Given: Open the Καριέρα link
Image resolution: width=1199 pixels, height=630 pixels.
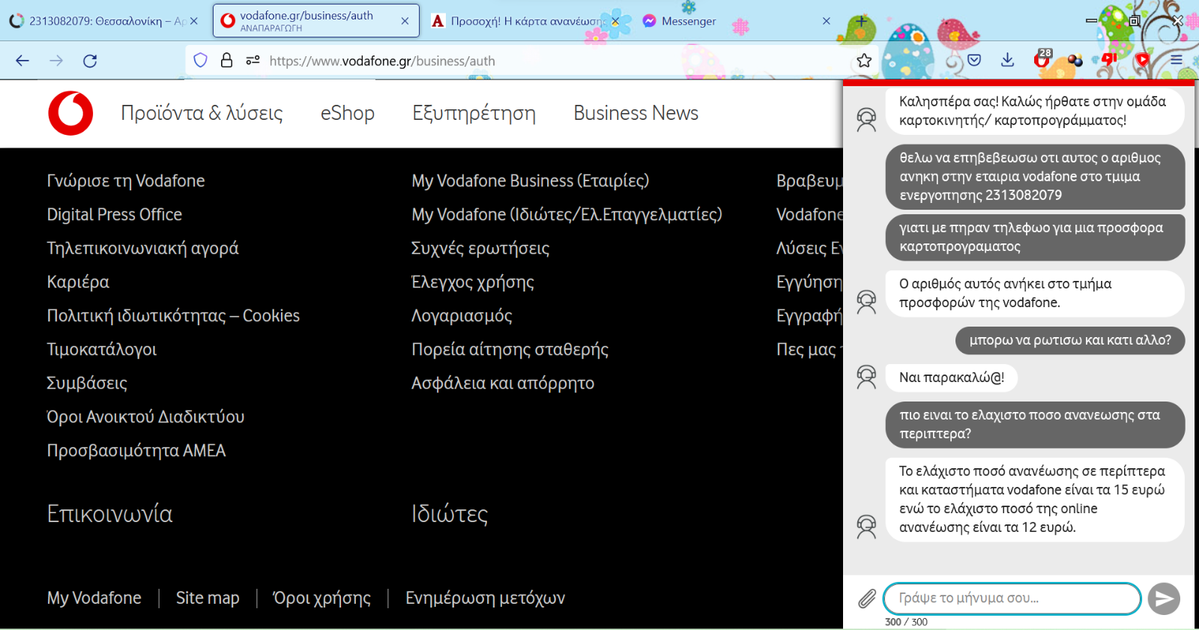Looking at the screenshot, I should click(78, 282).
